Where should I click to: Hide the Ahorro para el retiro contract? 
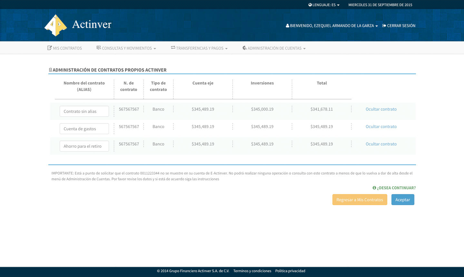[x=381, y=144]
